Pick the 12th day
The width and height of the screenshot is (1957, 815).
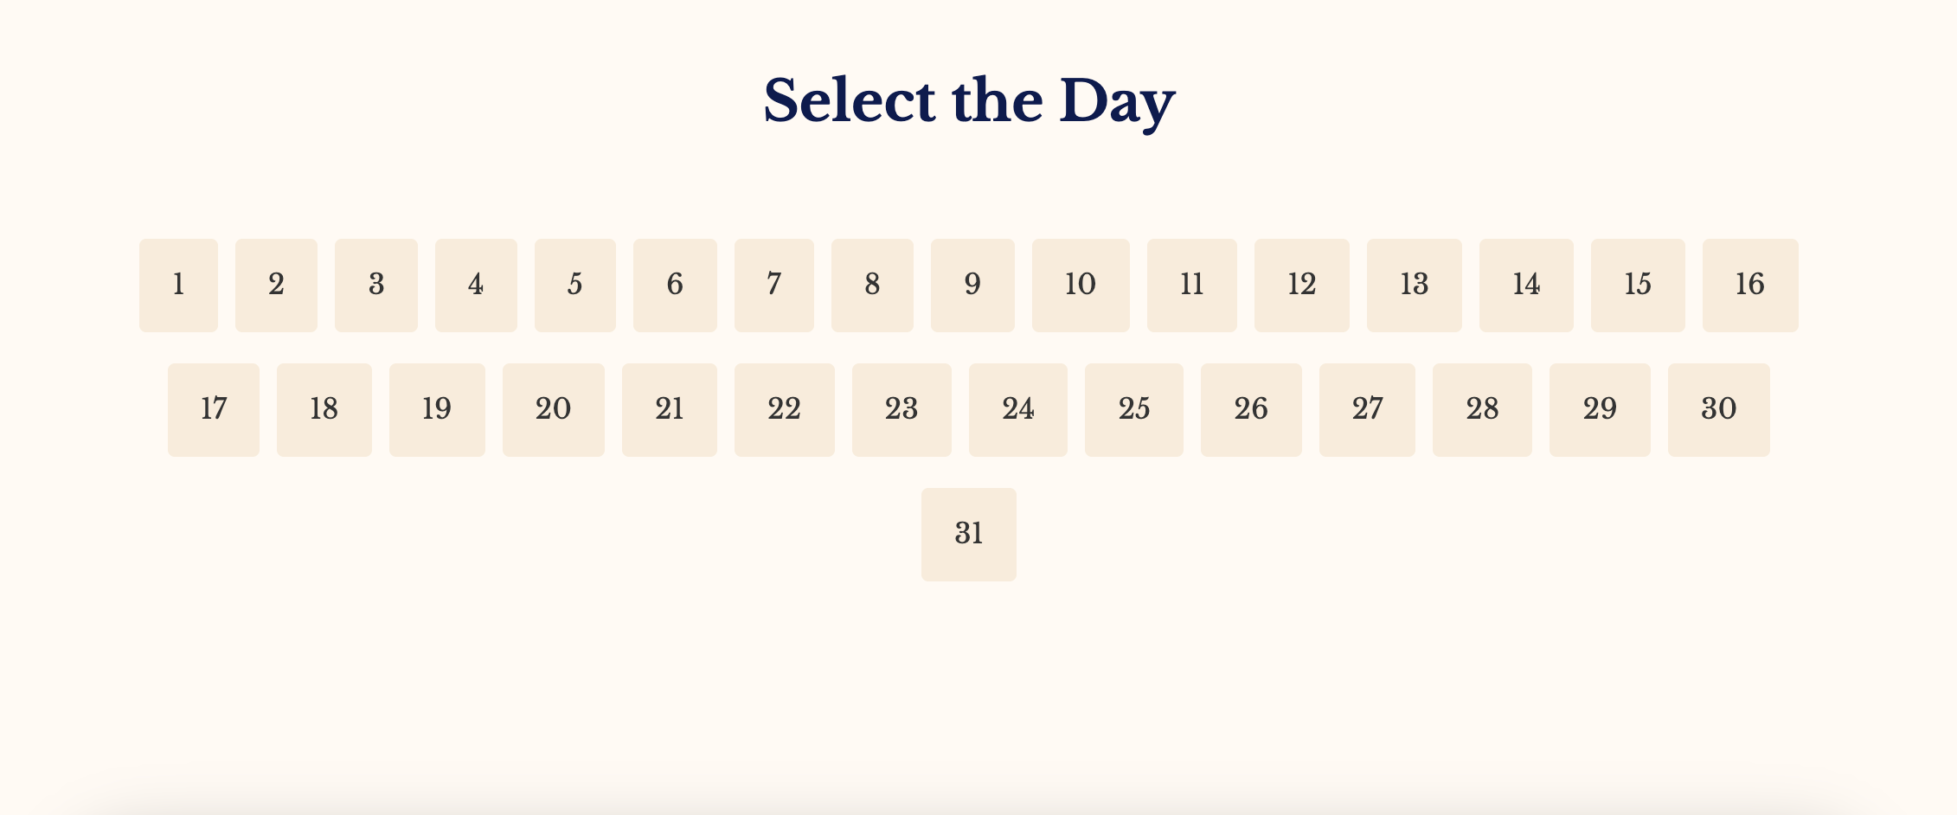[1302, 286]
